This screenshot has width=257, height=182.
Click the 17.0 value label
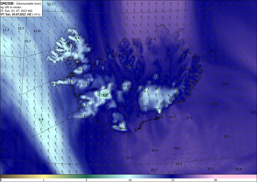pyautogui.click(x=225, y=84)
